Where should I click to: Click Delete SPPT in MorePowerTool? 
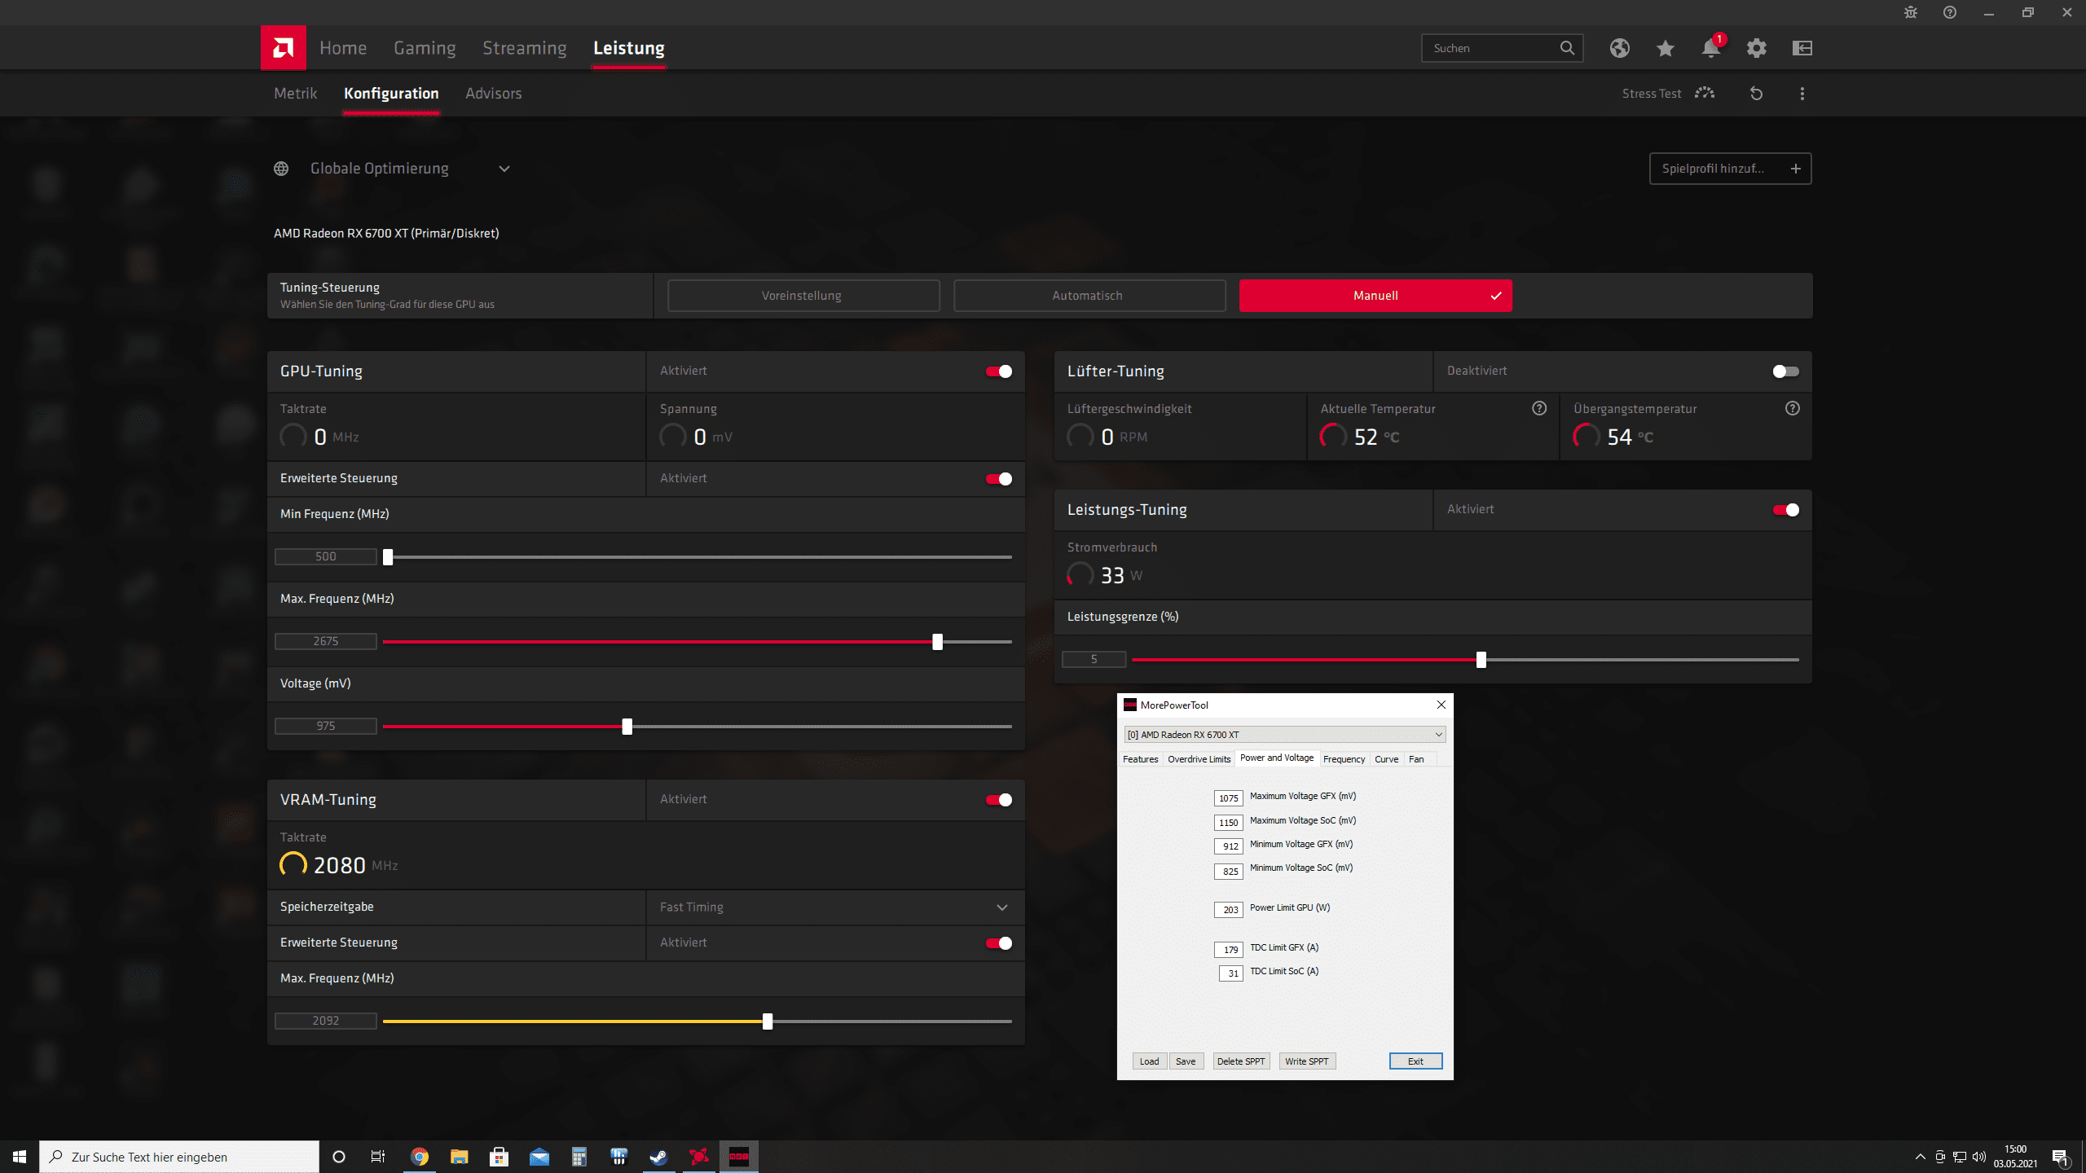click(1241, 1061)
